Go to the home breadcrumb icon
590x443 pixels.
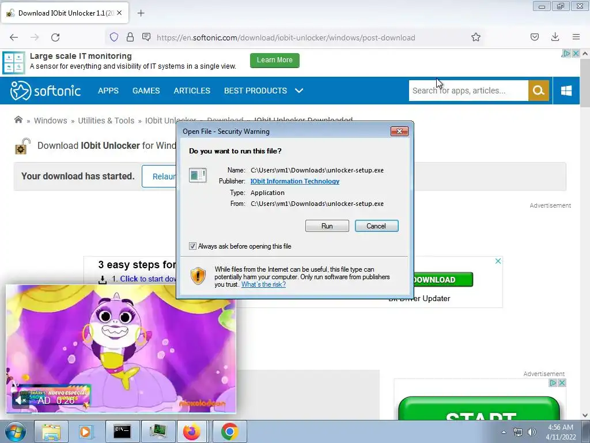pyautogui.click(x=18, y=120)
